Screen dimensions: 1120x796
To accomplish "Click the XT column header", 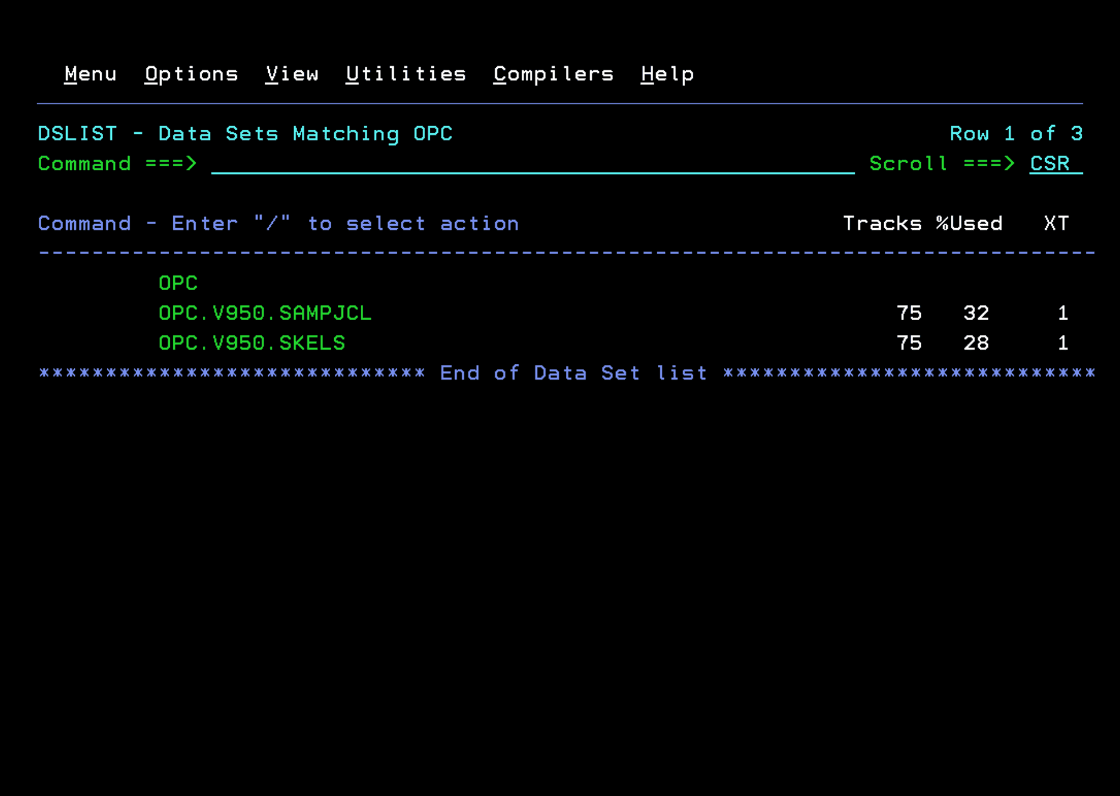I will [x=1056, y=224].
